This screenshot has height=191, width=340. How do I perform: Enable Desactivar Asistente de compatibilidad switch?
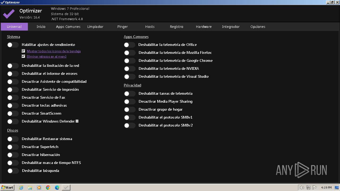13,82
